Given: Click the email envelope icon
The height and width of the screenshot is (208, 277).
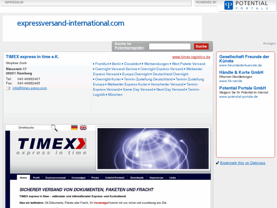Looking at the screenshot, I should 8,88.
